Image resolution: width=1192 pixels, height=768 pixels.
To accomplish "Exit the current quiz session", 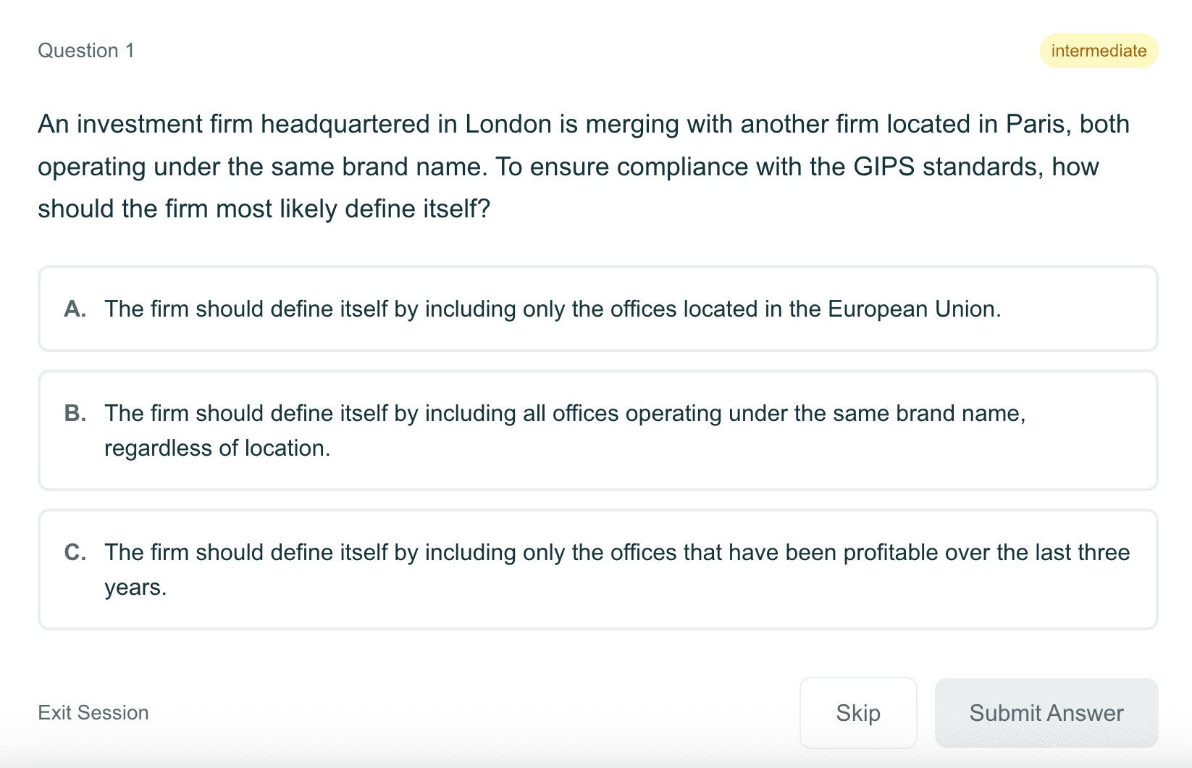I will tap(93, 712).
